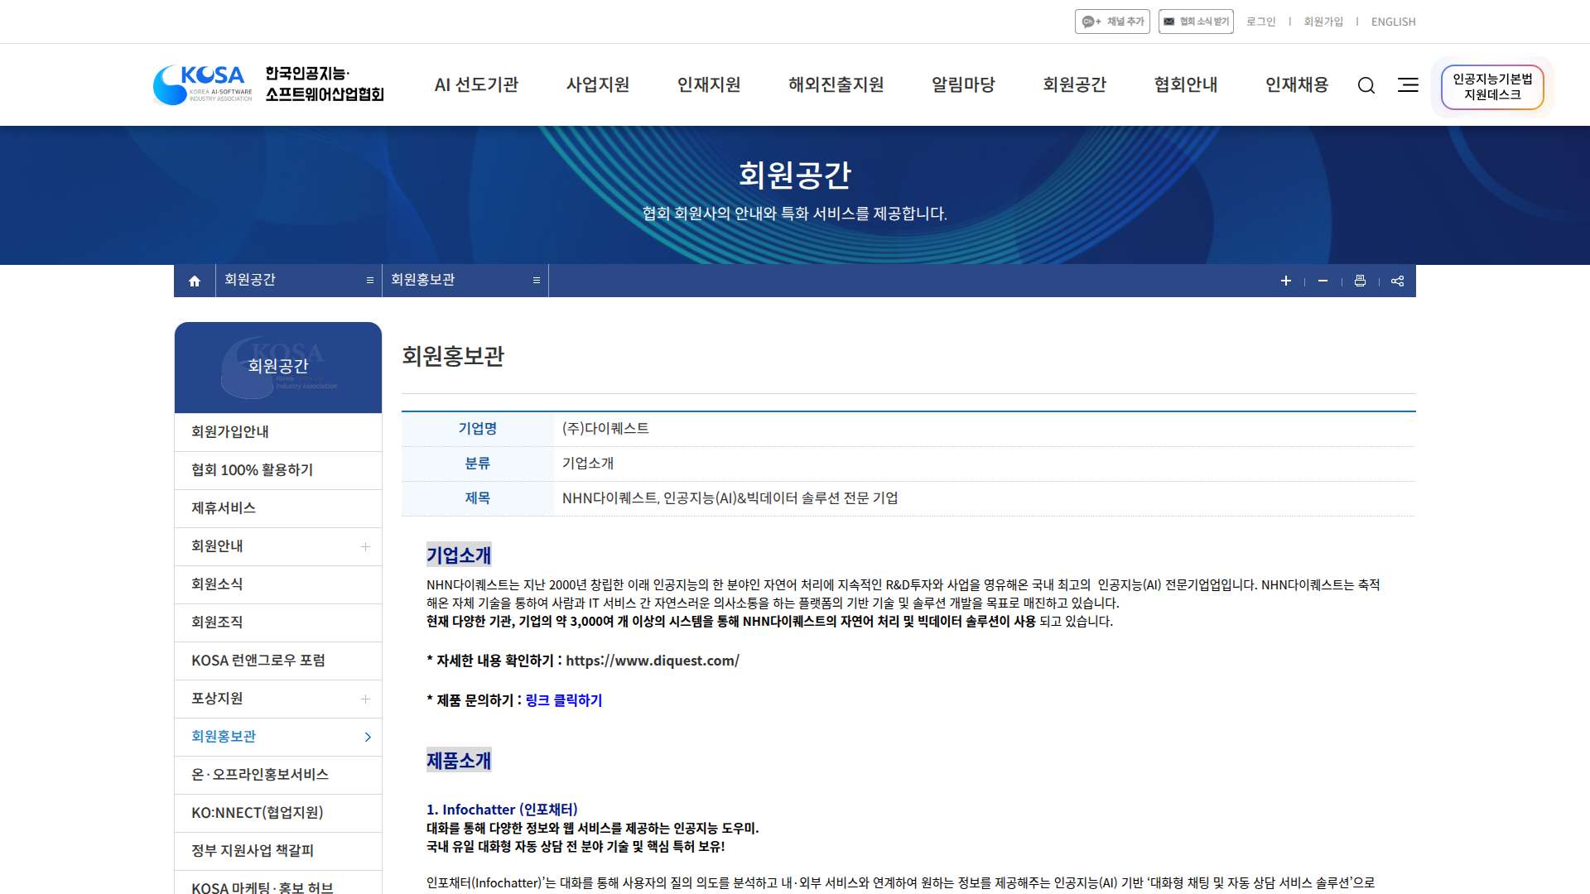Open 온·오프라인홍보서비스 sidebar item

(278, 775)
